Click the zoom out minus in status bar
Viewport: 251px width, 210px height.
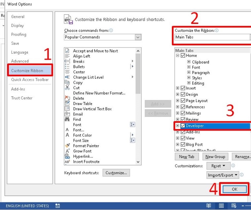(x=243, y=206)
